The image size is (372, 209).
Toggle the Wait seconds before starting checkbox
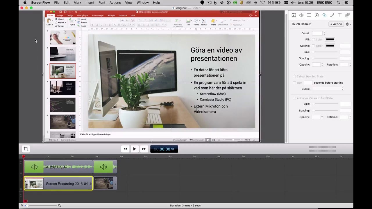point(294,83)
